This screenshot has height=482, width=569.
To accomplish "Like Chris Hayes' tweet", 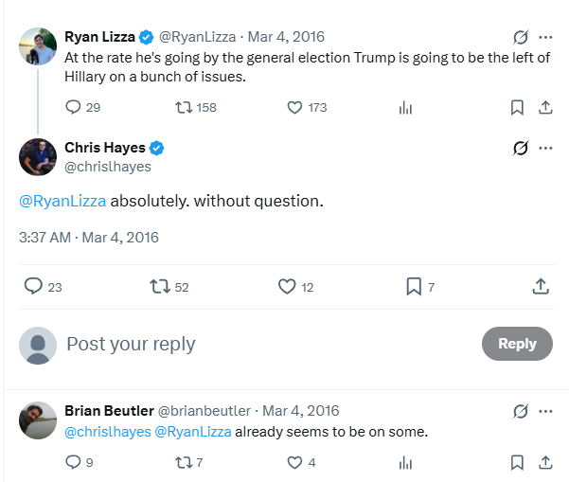I will [x=288, y=286].
